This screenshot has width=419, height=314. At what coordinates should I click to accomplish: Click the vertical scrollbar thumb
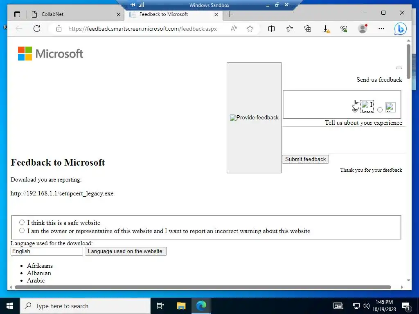point(408,61)
